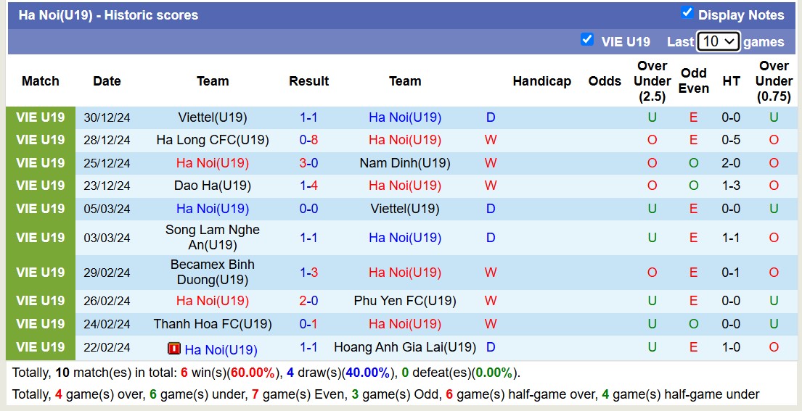
Task: Click the 1-1 result on 30/12/24
Action: point(309,117)
